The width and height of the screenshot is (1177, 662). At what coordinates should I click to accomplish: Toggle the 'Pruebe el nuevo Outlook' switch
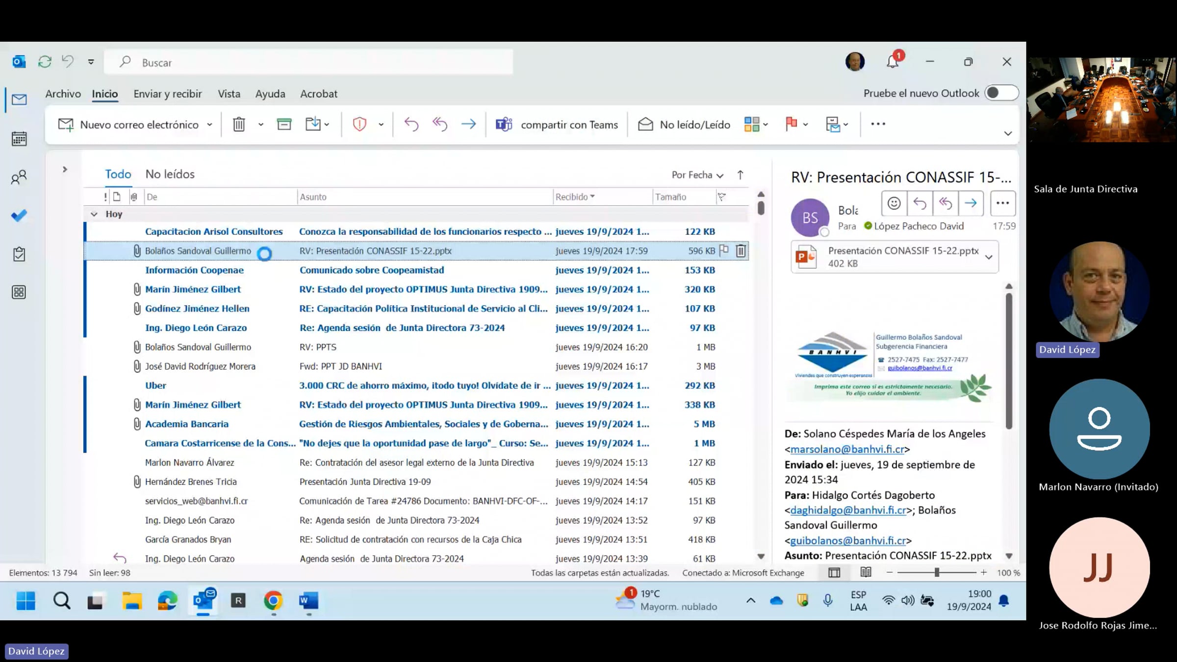tap(1001, 93)
